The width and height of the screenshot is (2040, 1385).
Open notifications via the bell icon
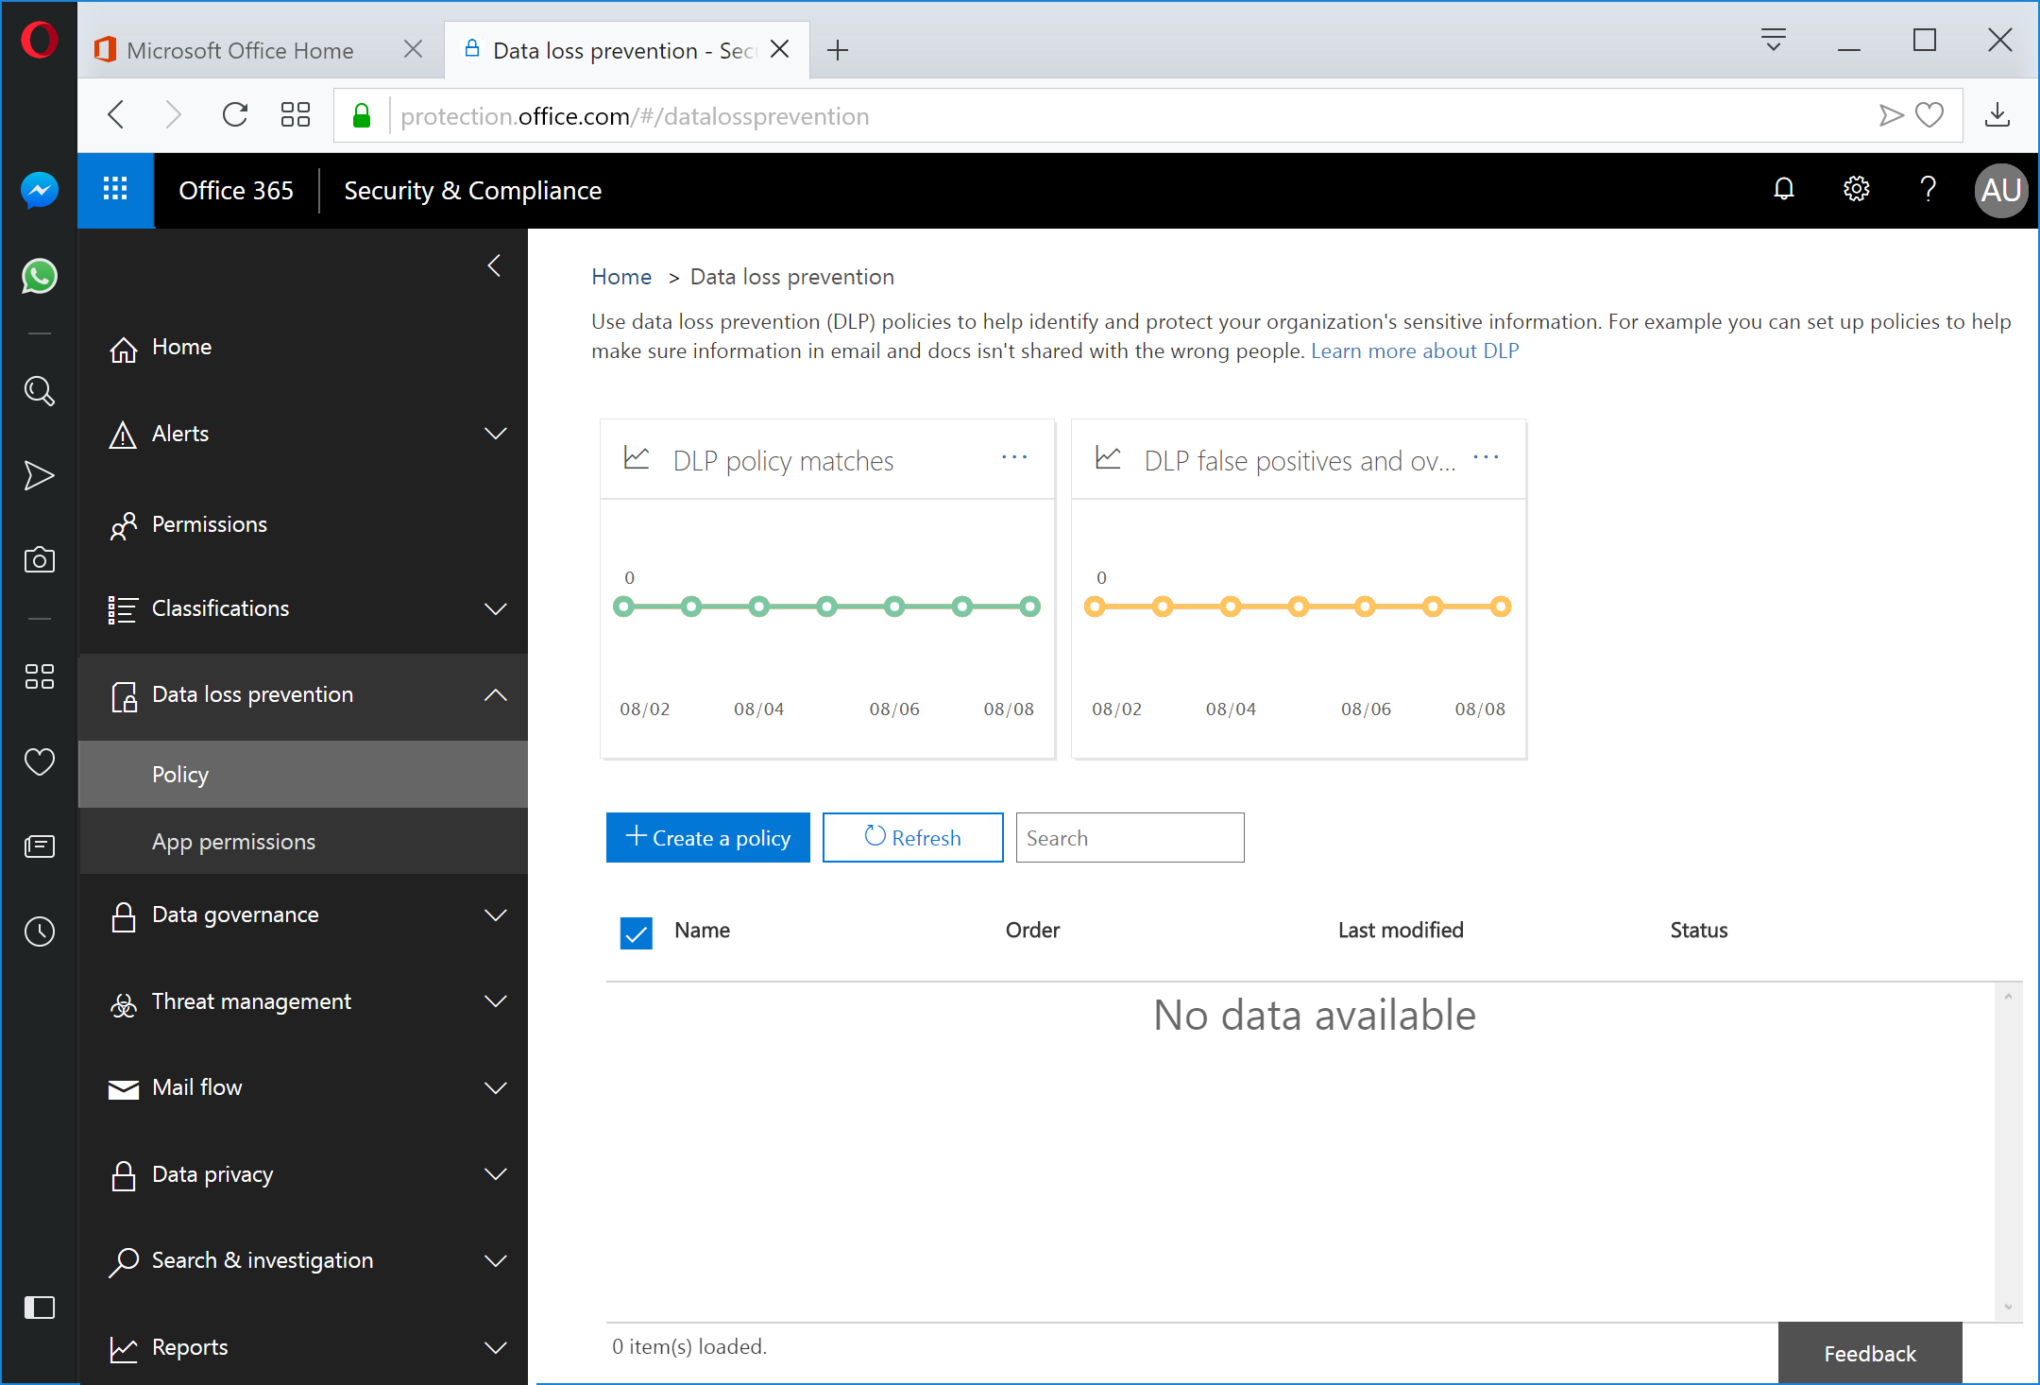[x=1783, y=189]
